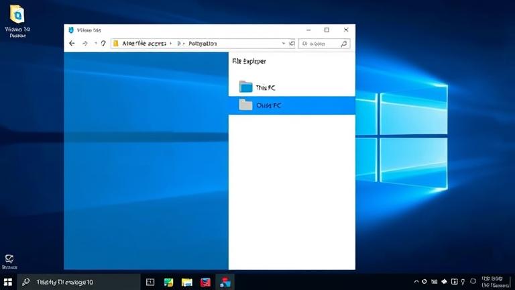The image size is (515, 290).
Task: Expand the address bar history dropdown arrow
Action: point(284,44)
